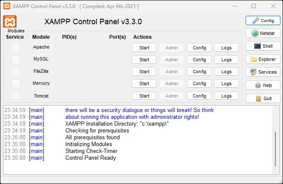Click the Help question mark icon
The image size is (283, 184).
pyautogui.click(x=258, y=85)
